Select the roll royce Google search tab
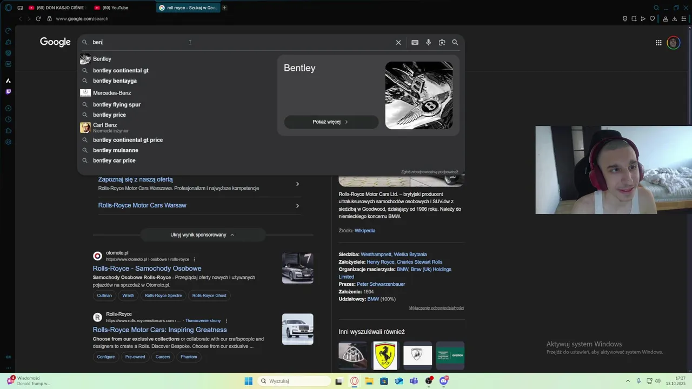The image size is (692, 389). (x=188, y=8)
